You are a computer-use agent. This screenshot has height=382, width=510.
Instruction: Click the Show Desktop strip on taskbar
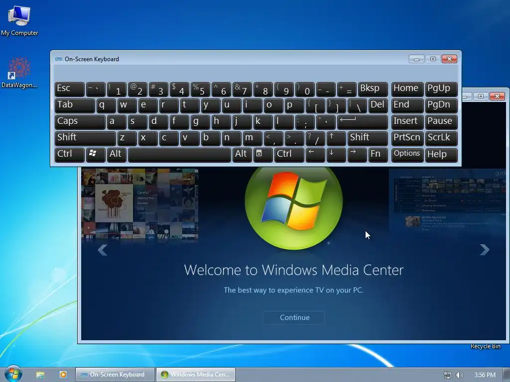pyautogui.click(x=507, y=375)
